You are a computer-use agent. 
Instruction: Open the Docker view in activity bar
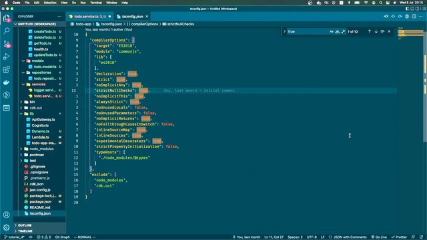coord(6,82)
